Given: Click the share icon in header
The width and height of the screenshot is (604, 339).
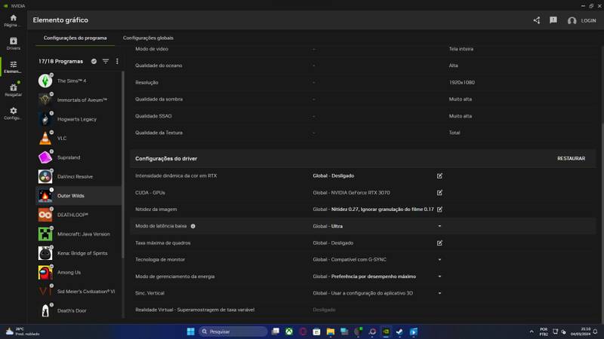Looking at the screenshot, I should pos(537,20).
